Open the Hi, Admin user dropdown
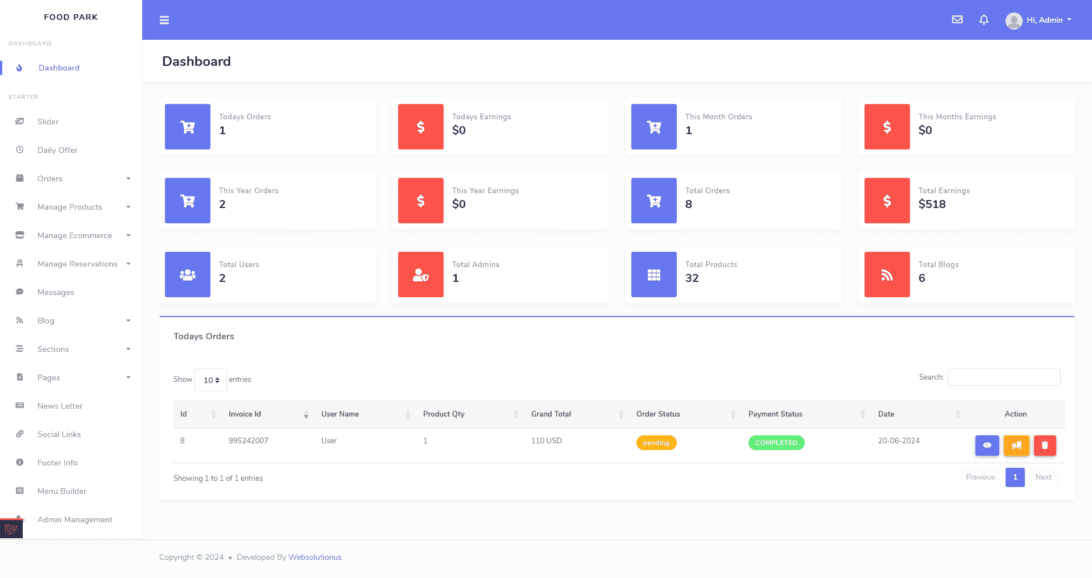1092x578 pixels. (1040, 20)
